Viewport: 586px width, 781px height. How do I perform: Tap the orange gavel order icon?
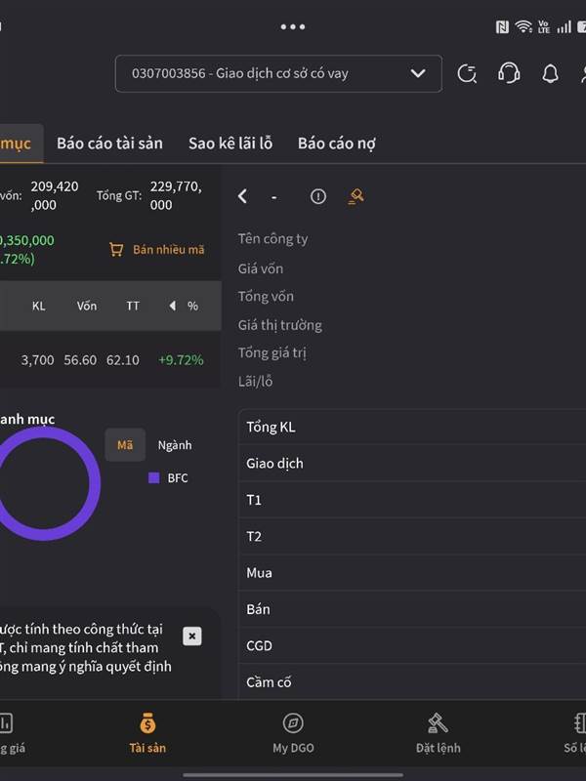point(356,196)
